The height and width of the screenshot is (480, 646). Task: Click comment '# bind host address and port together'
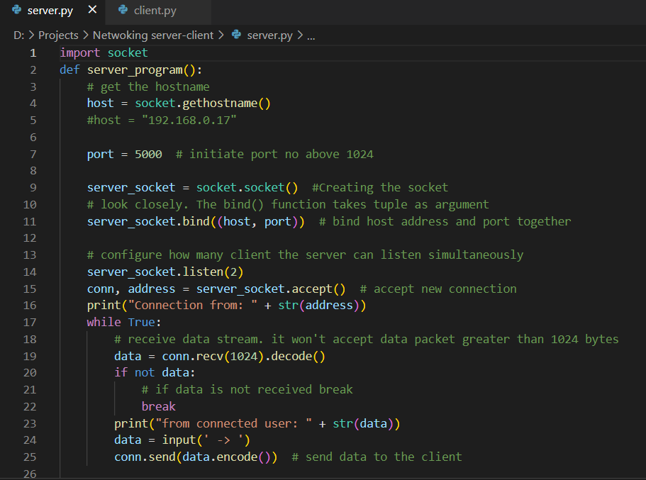click(x=445, y=222)
